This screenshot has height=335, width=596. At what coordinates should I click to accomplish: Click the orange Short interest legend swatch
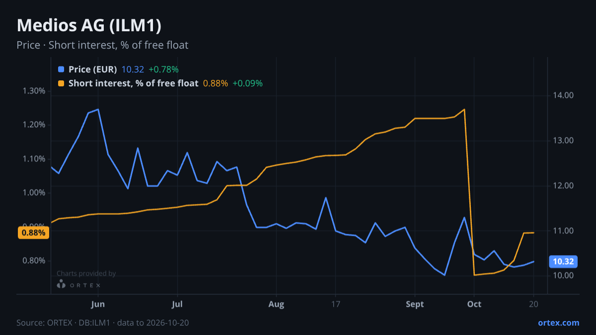coord(61,83)
